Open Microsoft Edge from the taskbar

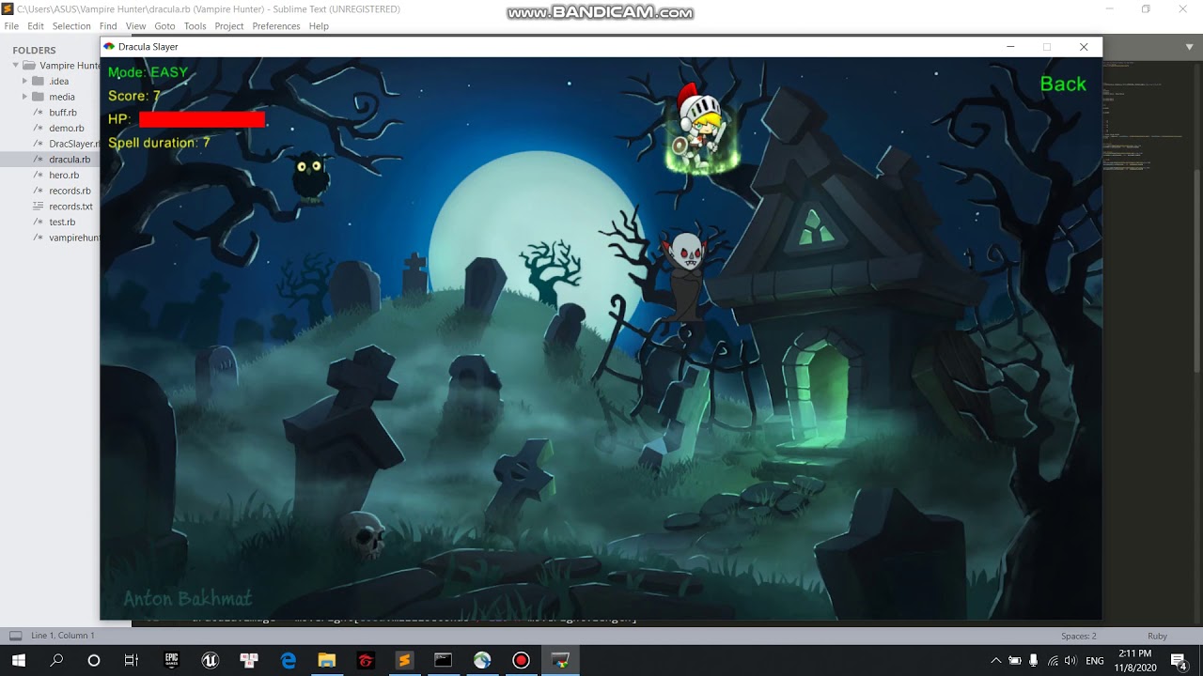289,660
